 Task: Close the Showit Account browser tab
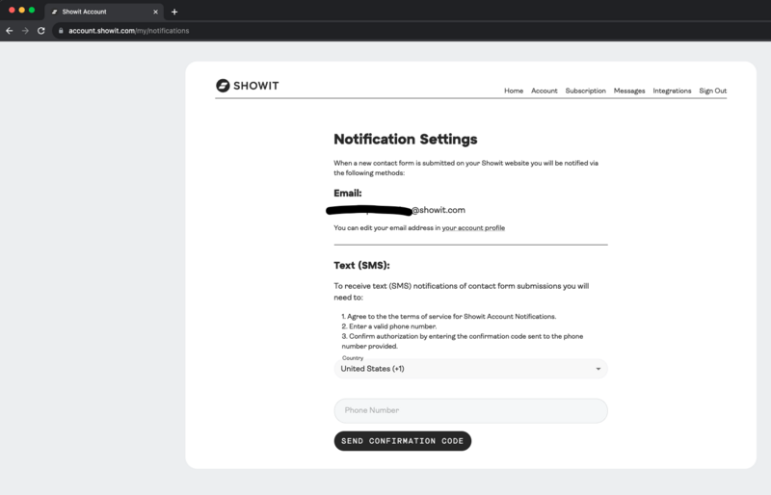(x=156, y=12)
